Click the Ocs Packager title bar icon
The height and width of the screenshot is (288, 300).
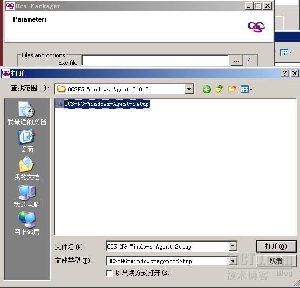click(10, 6)
